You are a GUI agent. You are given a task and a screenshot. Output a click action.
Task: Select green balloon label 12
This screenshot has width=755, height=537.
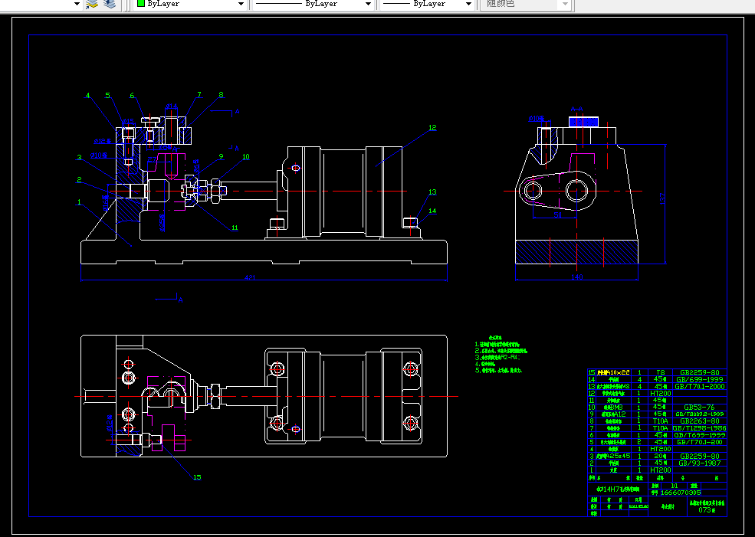click(432, 127)
